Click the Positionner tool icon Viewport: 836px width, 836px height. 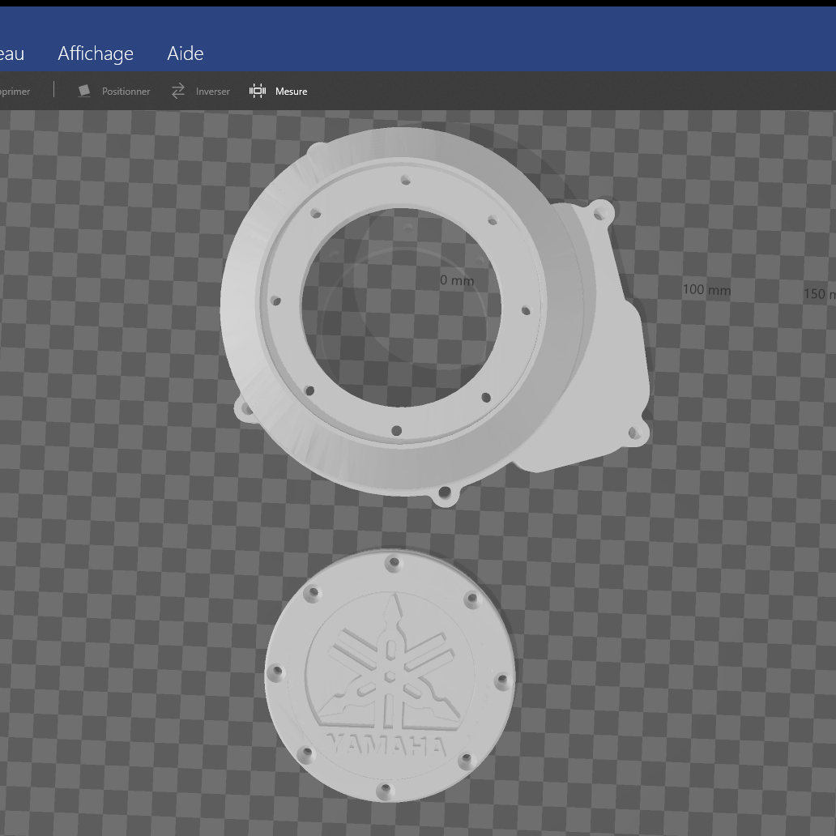coord(83,92)
